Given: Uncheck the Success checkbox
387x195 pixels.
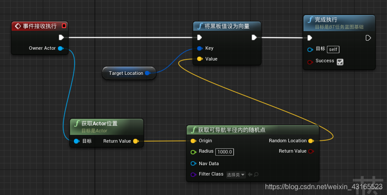Looking at the screenshot, I should (340, 62).
